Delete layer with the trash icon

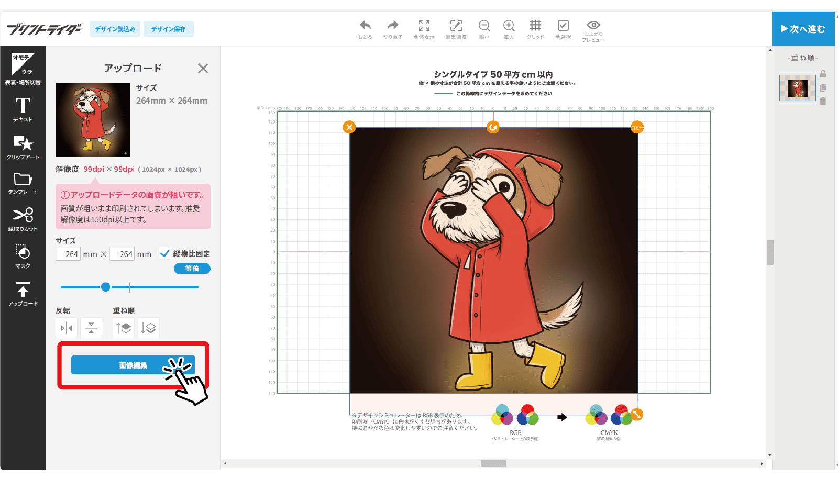[x=823, y=102]
